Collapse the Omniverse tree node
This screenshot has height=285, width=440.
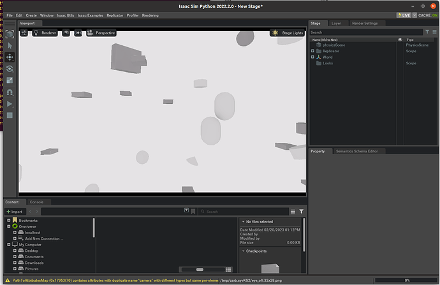point(9,226)
